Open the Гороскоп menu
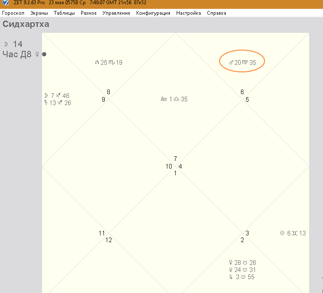Viewport: 323px width, 293px height. 13,13
